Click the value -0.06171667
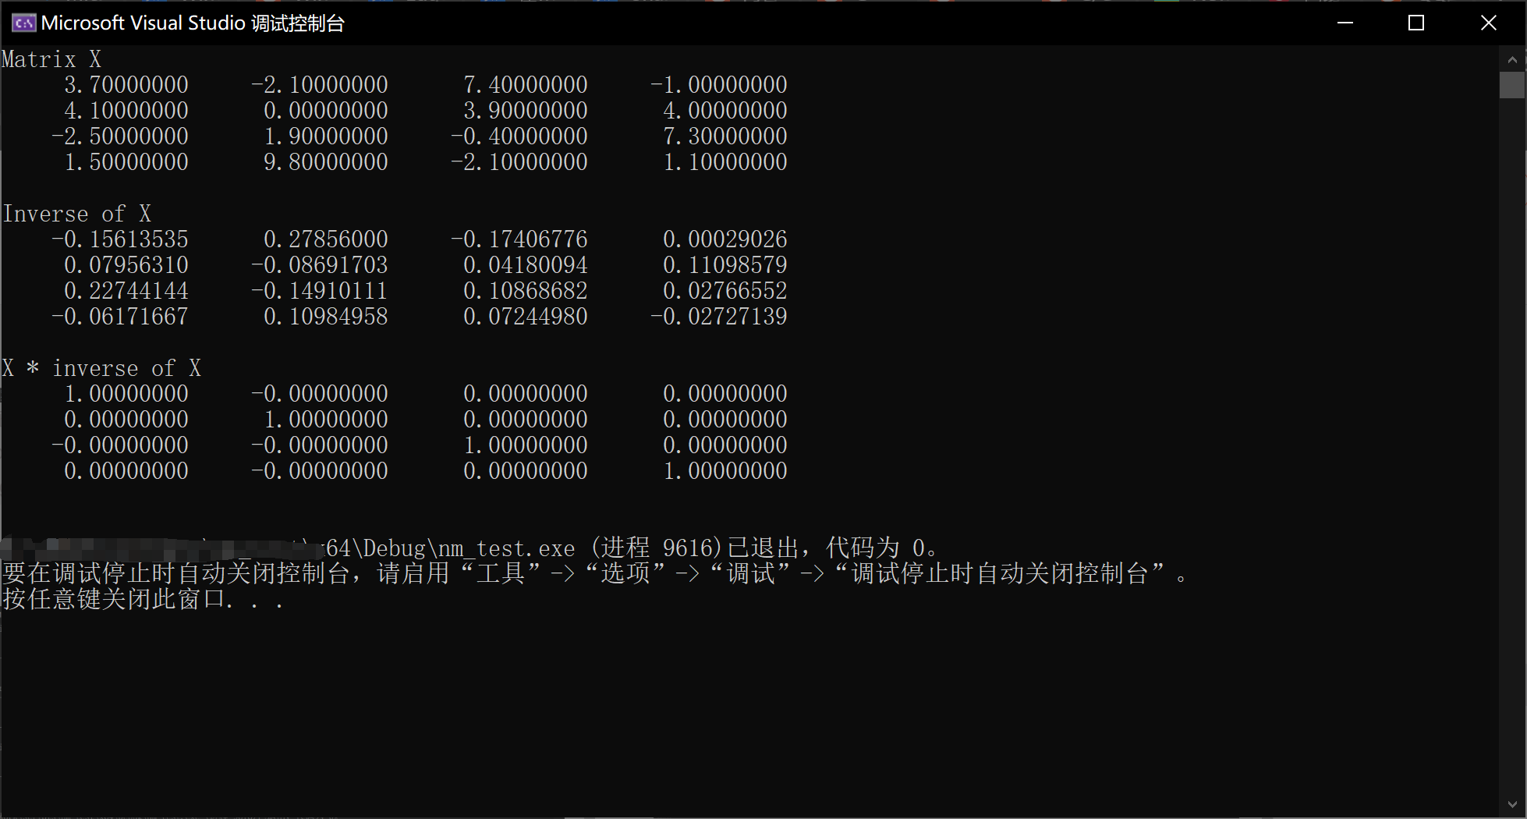The image size is (1527, 819). tap(120, 317)
